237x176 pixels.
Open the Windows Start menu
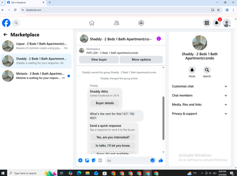coord(3,173)
